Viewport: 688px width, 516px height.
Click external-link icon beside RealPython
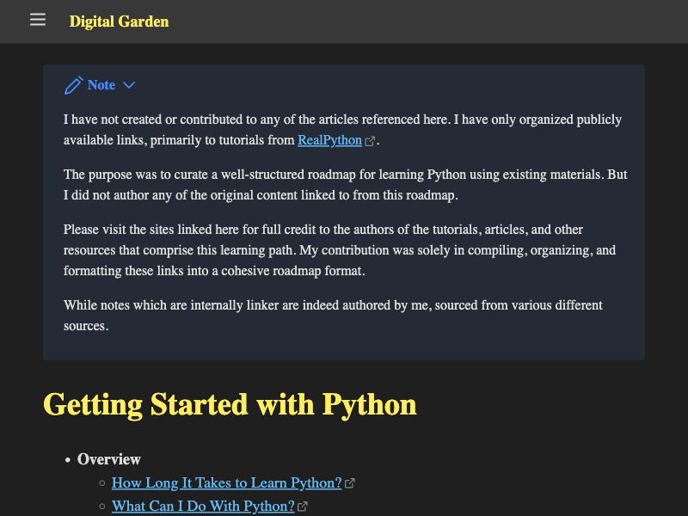370,141
